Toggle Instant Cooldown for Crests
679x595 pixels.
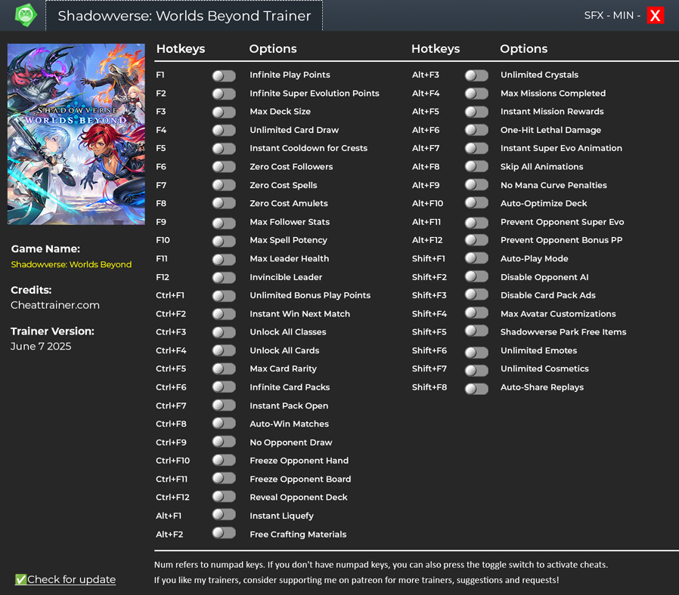pos(224,150)
